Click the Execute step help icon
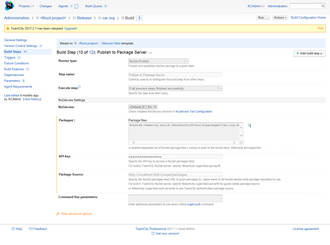Image resolution: width=330 pixels, height=245 pixels. (x=79, y=87)
